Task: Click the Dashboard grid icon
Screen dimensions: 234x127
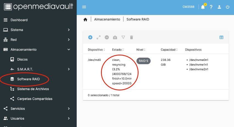Action: click(5, 20)
